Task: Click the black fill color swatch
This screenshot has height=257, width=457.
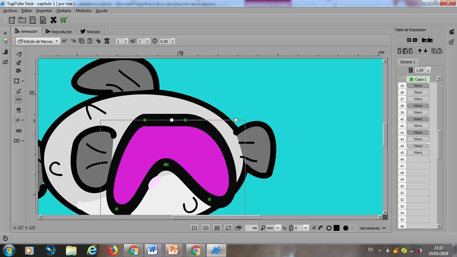Action: [x=336, y=228]
